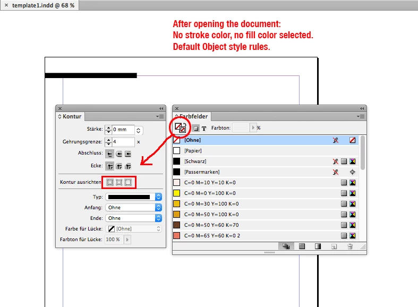The width and height of the screenshot is (418, 307).
Task: Open Kontur panel menu
Action: pyautogui.click(x=160, y=116)
